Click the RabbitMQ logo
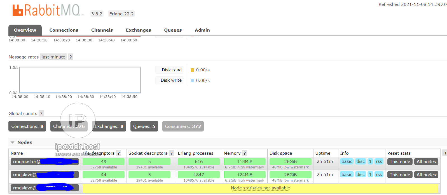Image resolution: width=447 pixels, height=195 pixels. [46, 10]
